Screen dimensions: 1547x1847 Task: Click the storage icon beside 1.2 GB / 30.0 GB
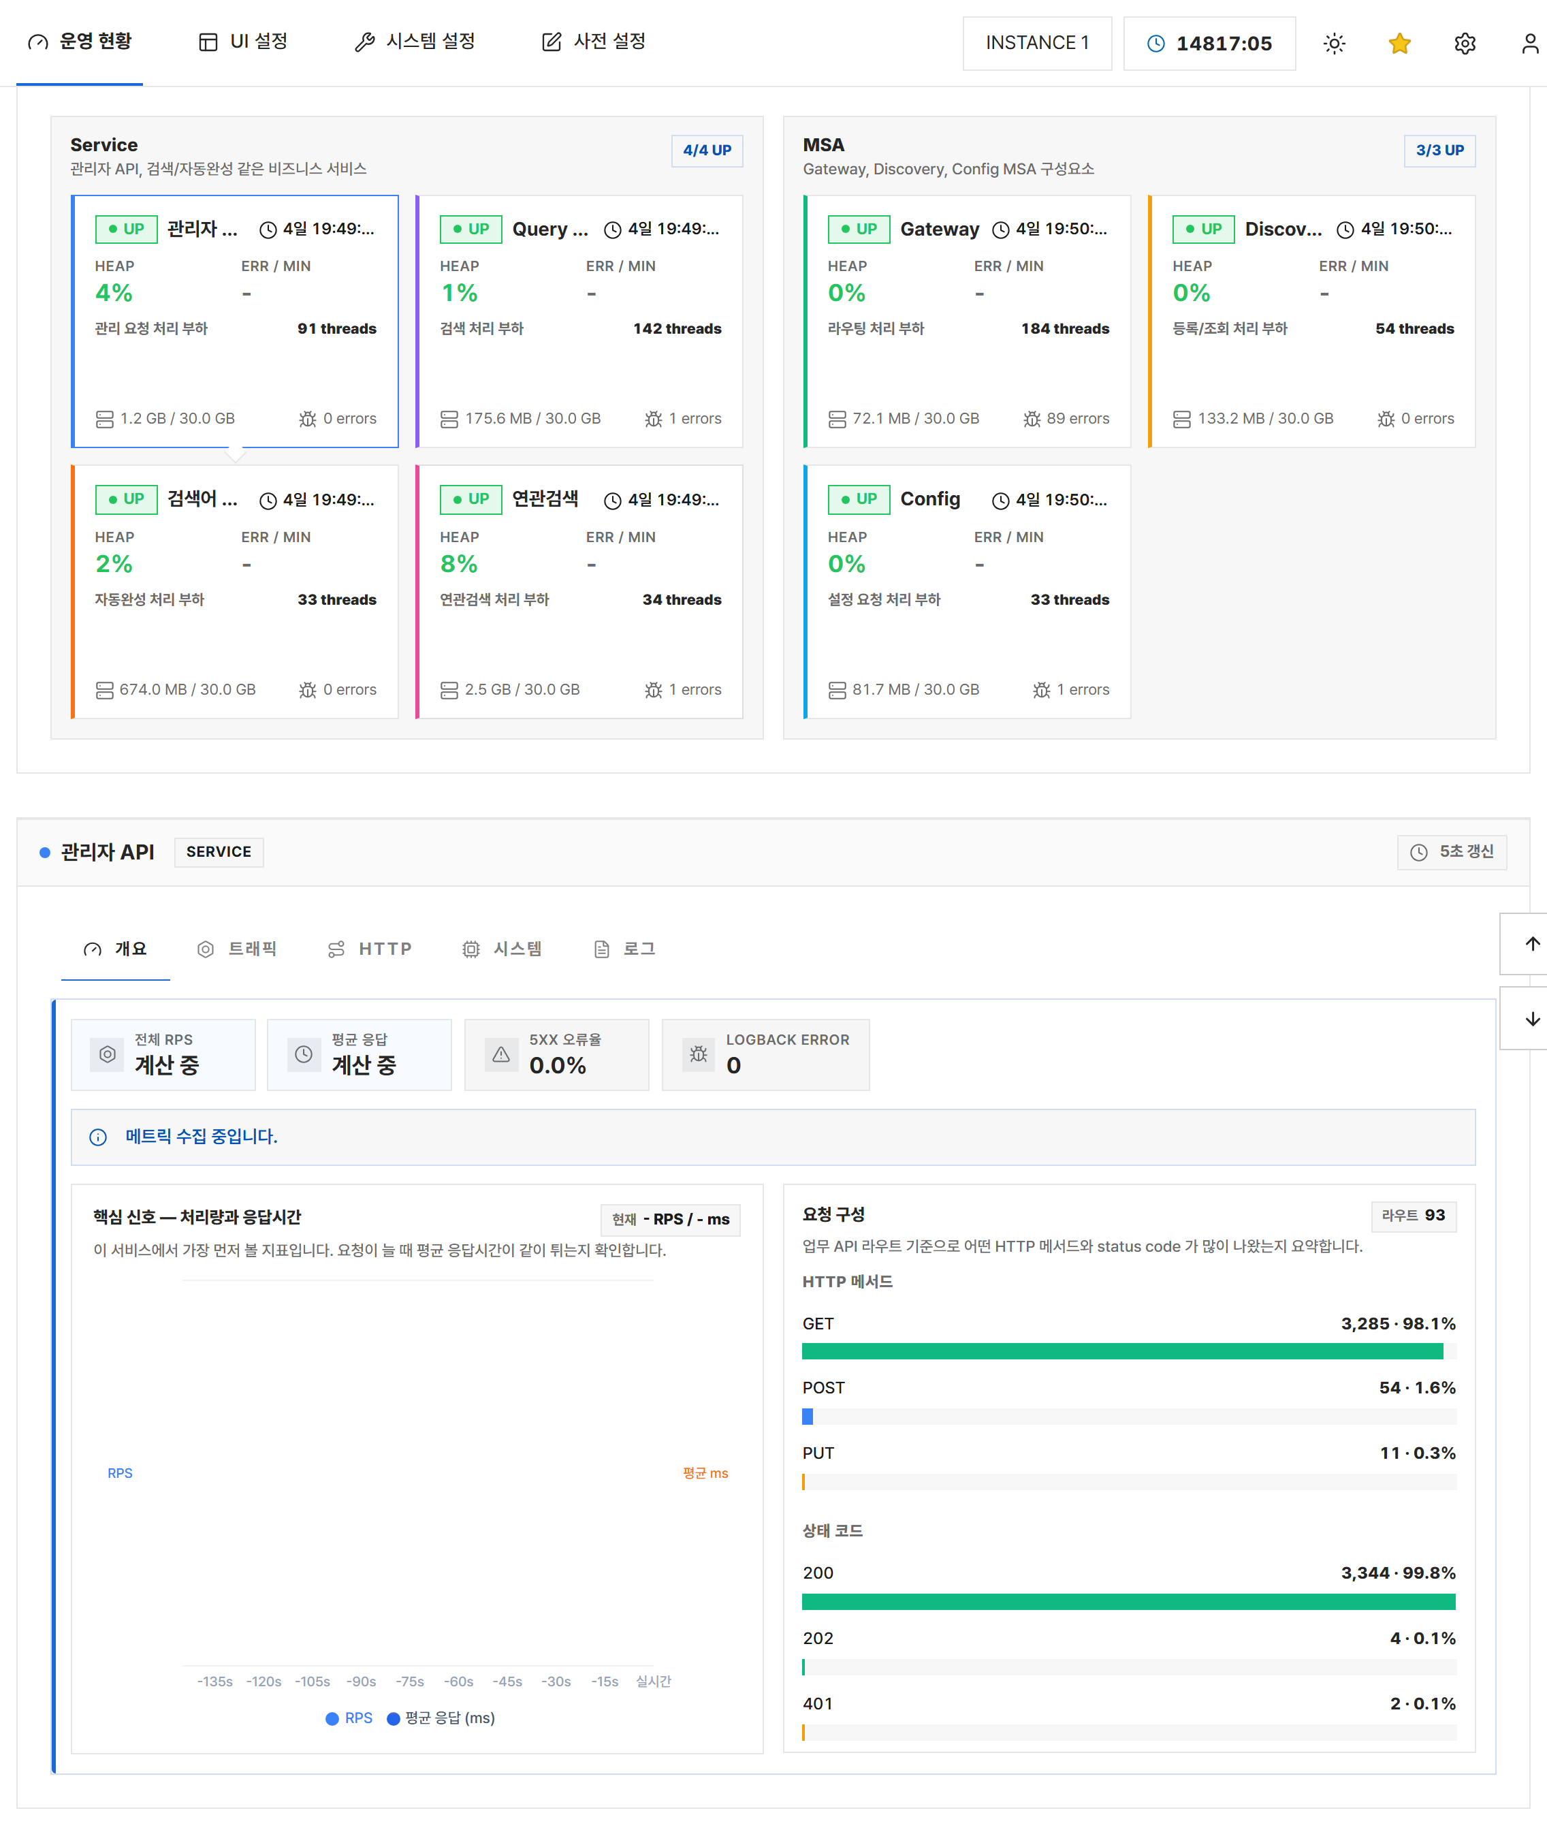[105, 419]
